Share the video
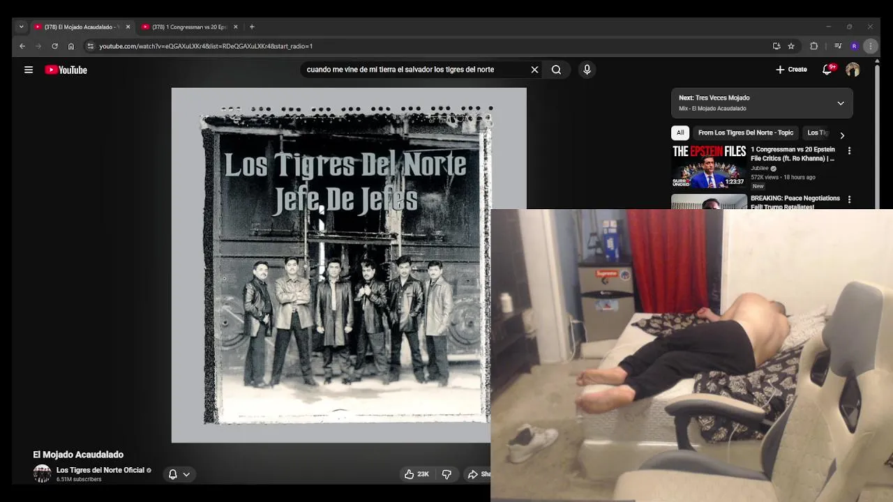Viewport: 893px width, 502px height. [477, 474]
